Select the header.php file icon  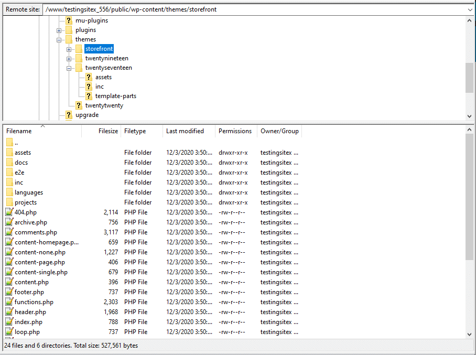9,311
